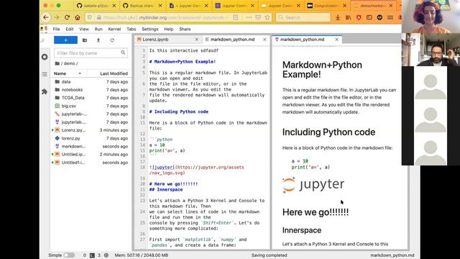
Task: Go forward in the browser
Action: tap(56, 17)
